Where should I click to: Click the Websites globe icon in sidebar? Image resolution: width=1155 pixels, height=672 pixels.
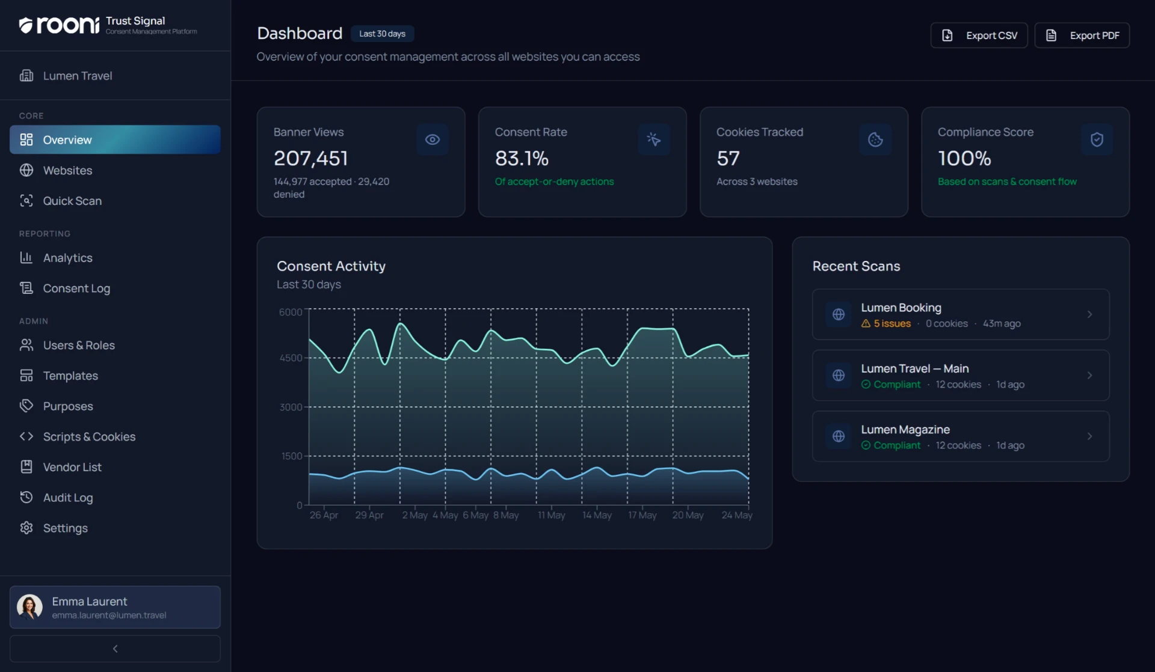(26, 170)
